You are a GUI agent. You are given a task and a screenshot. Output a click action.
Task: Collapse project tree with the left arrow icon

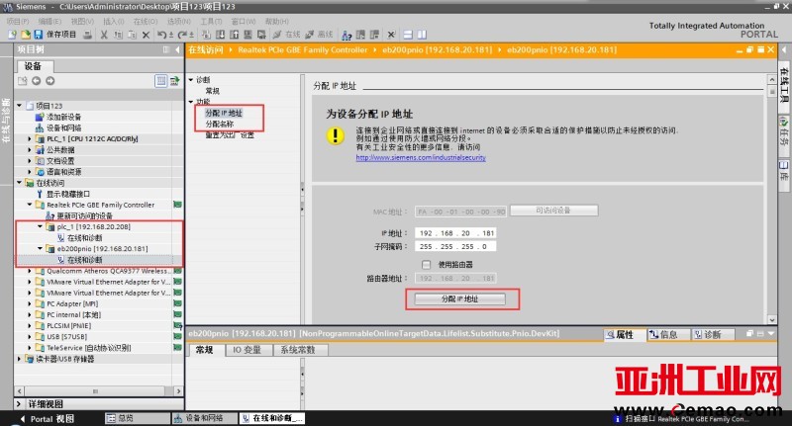point(178,49)
